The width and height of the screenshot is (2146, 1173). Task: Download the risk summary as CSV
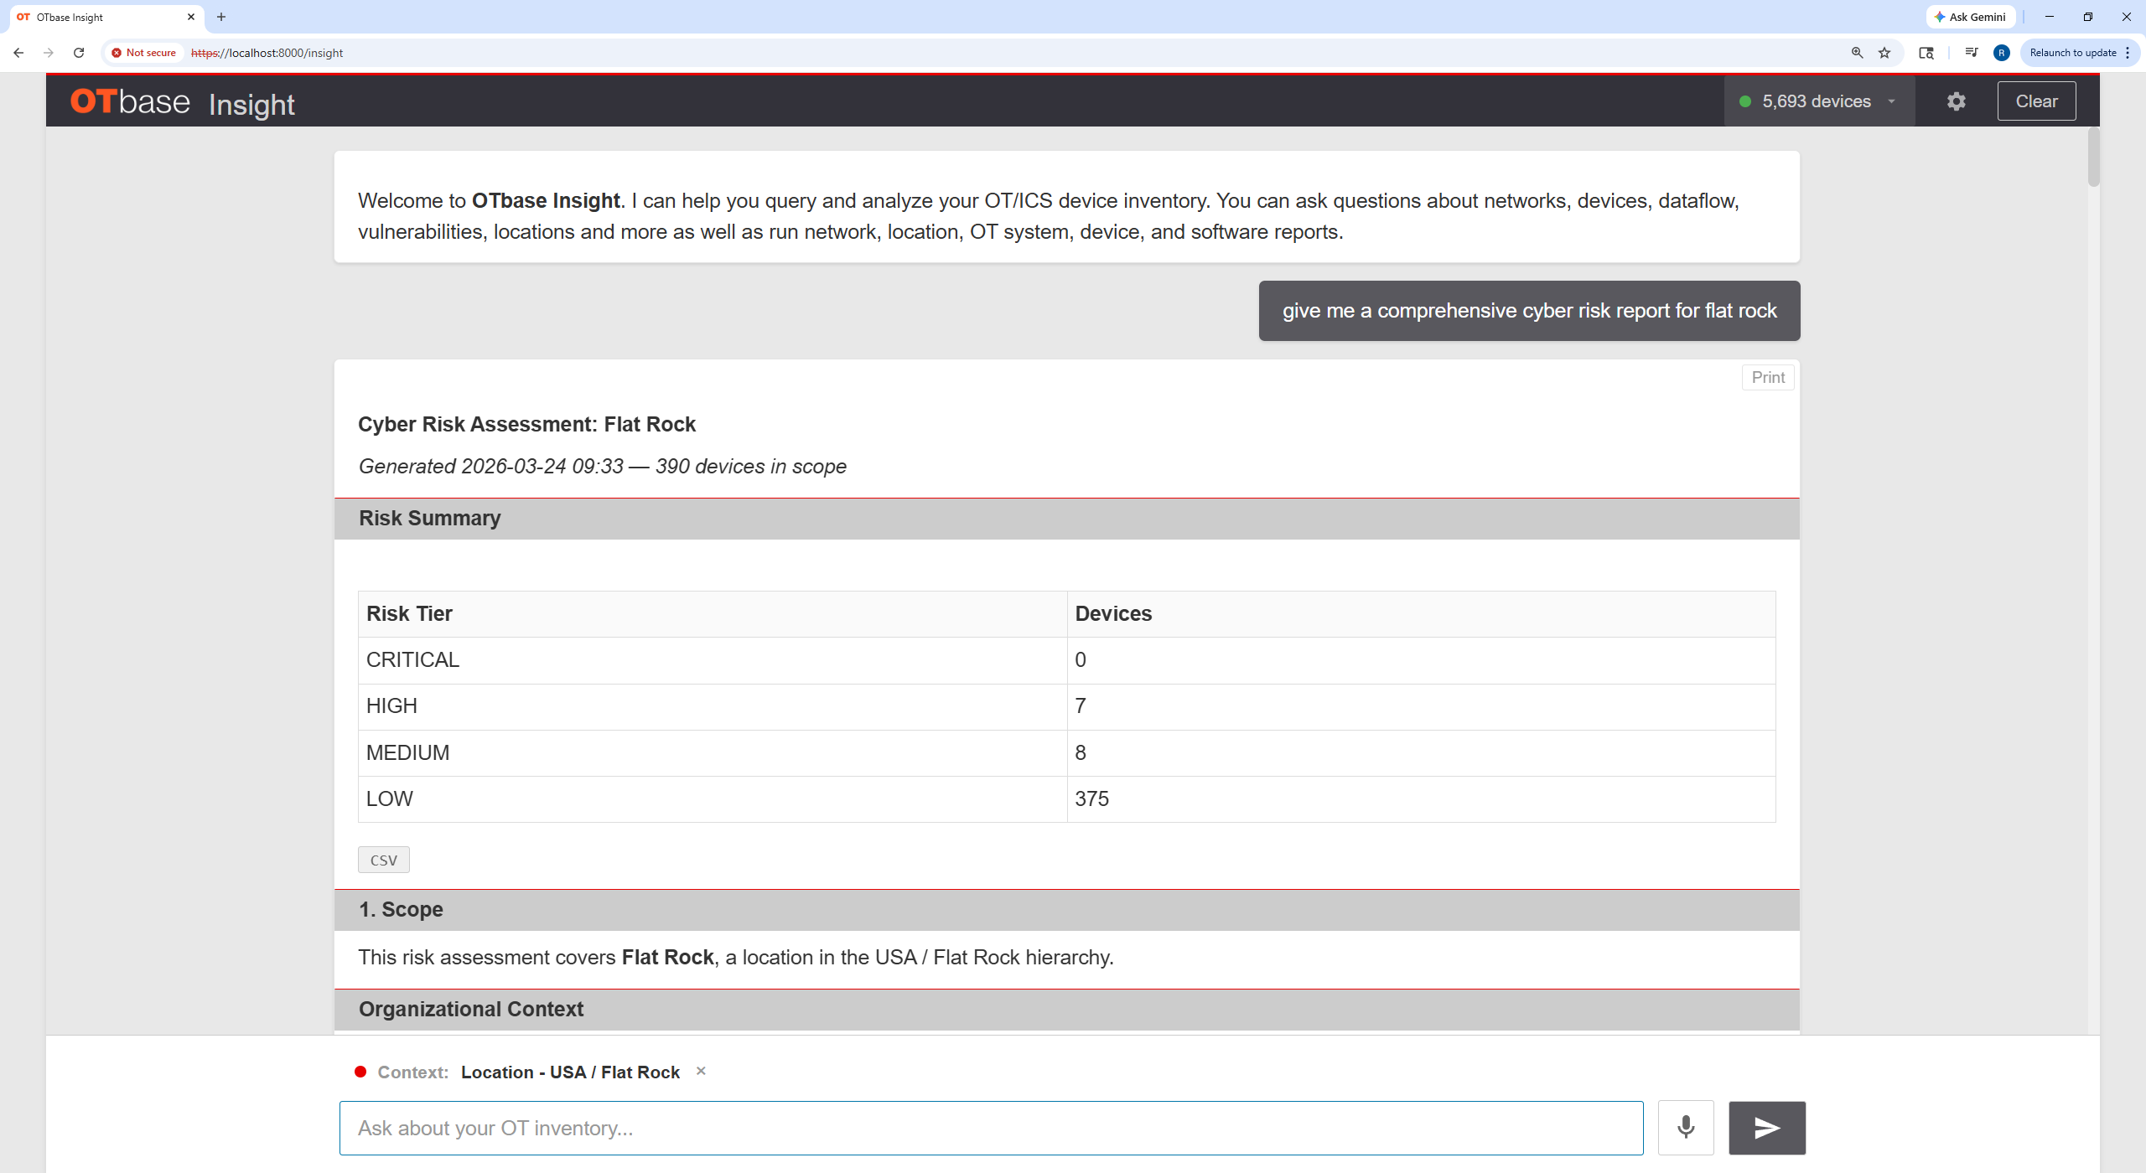pos(384,860)
